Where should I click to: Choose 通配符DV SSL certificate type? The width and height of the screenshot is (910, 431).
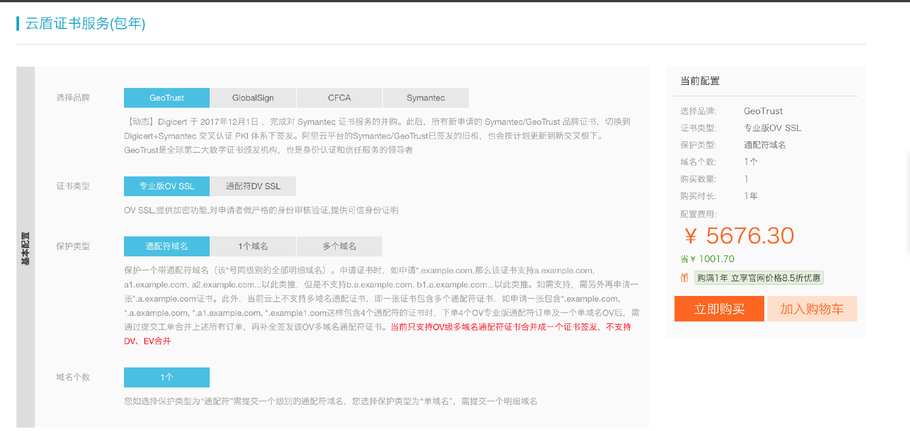[253, 186]
